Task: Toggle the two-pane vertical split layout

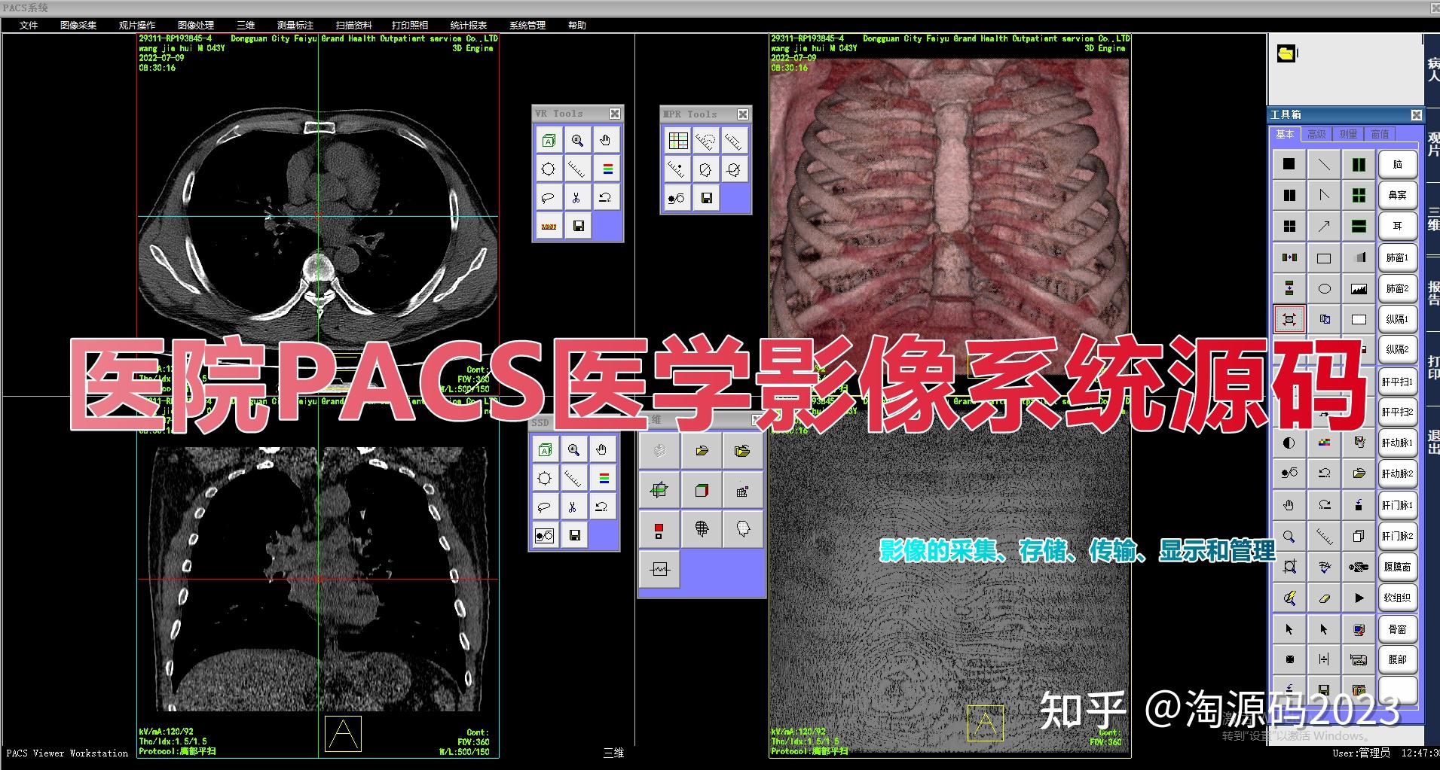Action: (x=1289, y=195)
